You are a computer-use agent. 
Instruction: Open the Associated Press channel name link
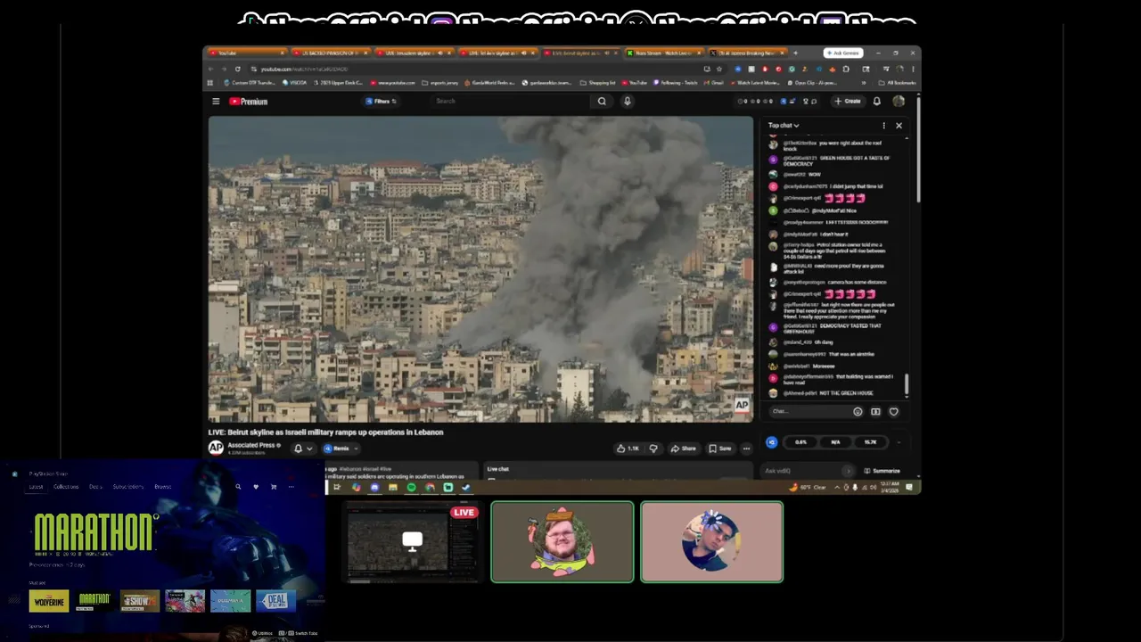250,445
